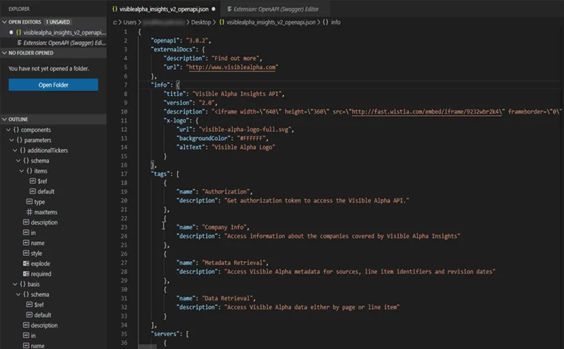Click the JSON braces icon on the editor tab
This screenshot has width=564, height=349.
114,9
